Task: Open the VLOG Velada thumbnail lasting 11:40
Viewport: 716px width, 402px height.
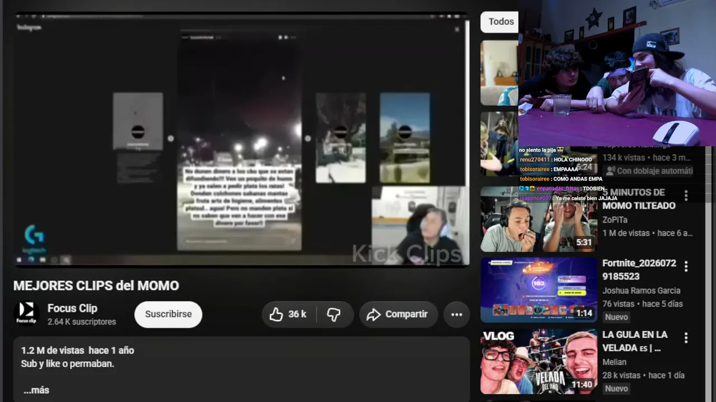Action: pyautogui.click(x=539, y=361)
